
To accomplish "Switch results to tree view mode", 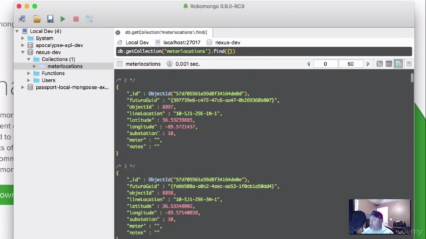I will [379, 64].
